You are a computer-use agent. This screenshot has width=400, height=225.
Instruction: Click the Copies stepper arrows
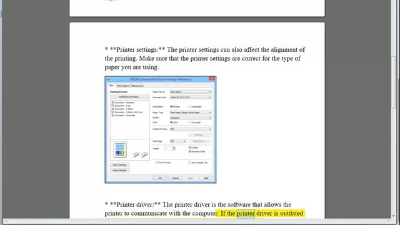click(x=174, y=148)
